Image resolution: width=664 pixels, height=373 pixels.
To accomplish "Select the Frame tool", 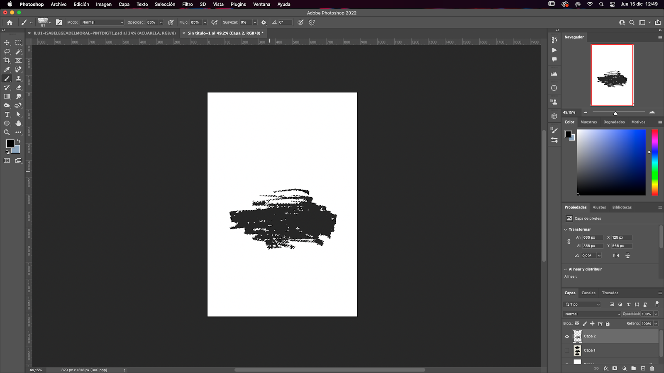I will [x=19, y=61].
